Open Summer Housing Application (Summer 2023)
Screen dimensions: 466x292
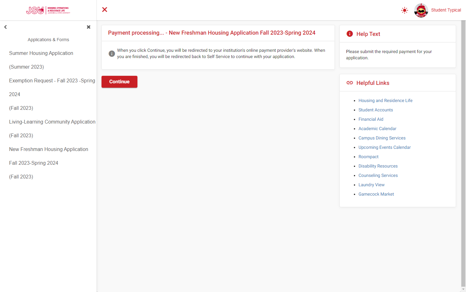(x=41, y=60)
